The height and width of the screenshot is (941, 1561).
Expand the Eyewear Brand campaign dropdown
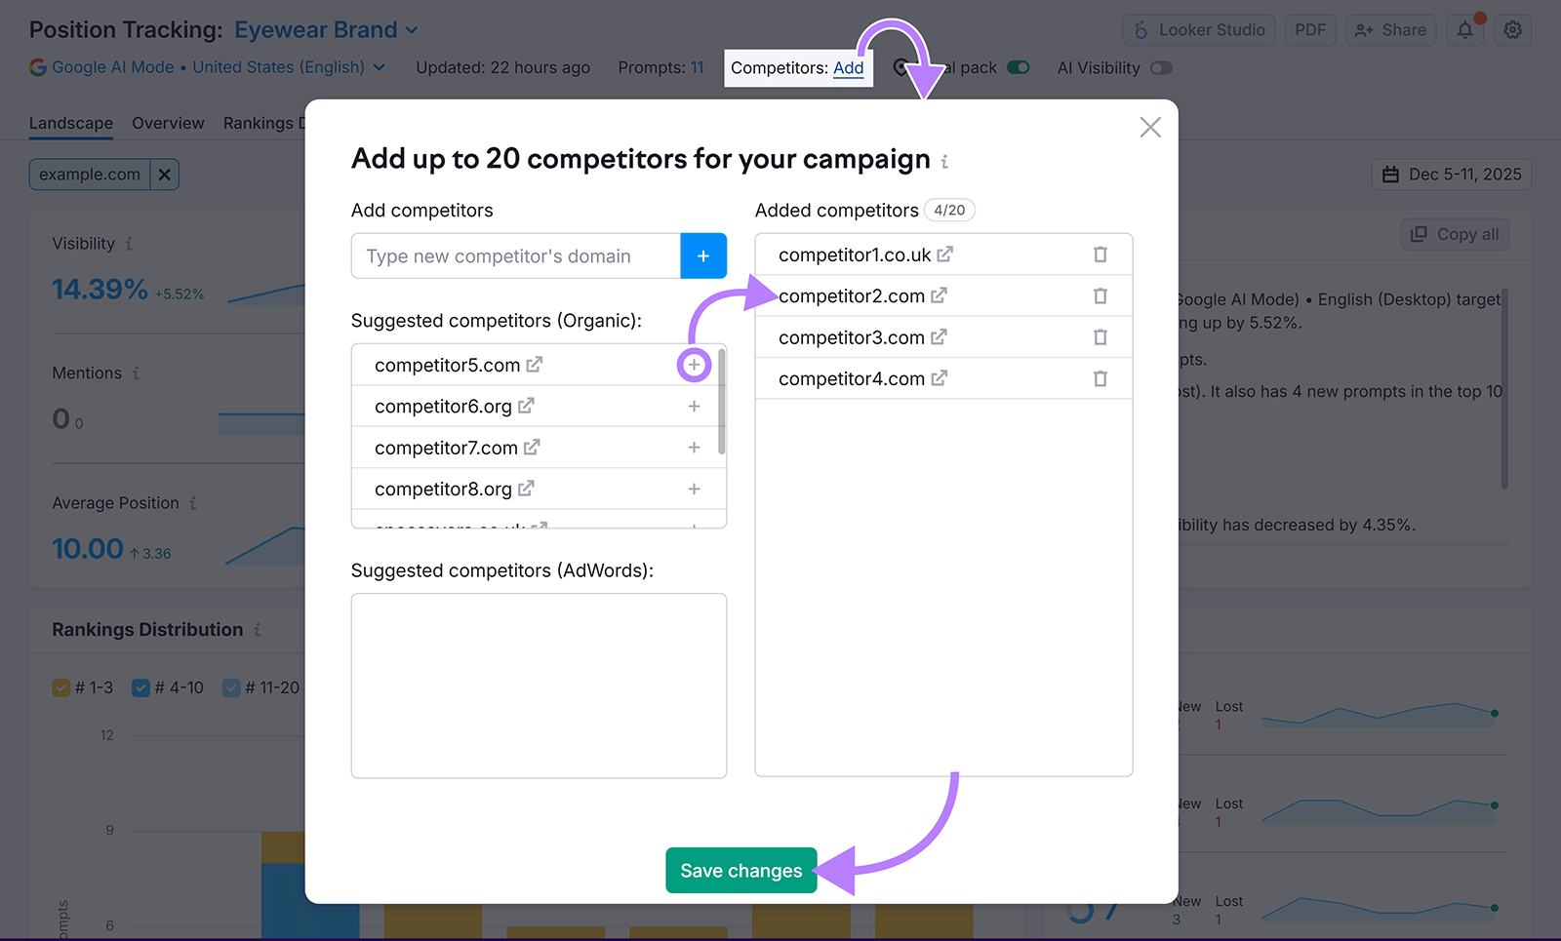[x=409, y=29]
